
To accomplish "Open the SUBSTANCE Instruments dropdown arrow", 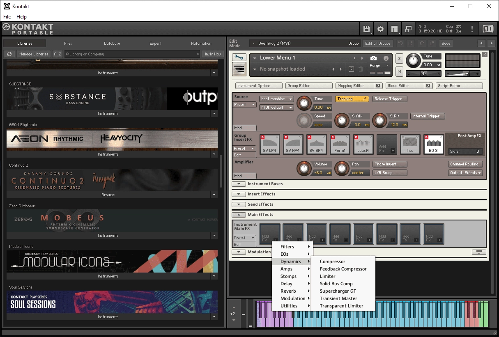I will tap(214, 114).
